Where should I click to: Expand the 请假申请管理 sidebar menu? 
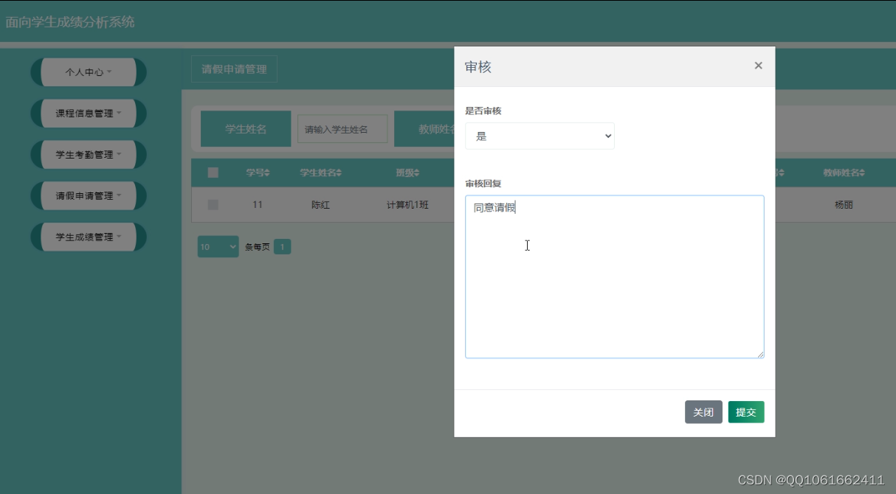(x=88, y=195)
